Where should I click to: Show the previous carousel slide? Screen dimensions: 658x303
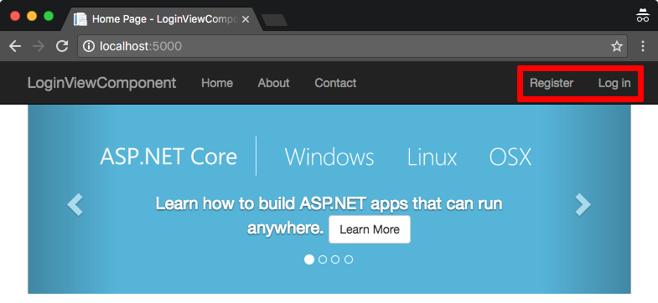click(75, 204)
